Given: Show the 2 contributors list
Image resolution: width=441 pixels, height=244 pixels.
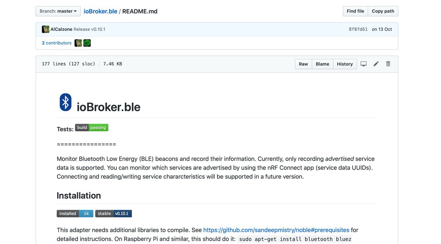Looking at the screenshot, I should click(x=57, y=43).
